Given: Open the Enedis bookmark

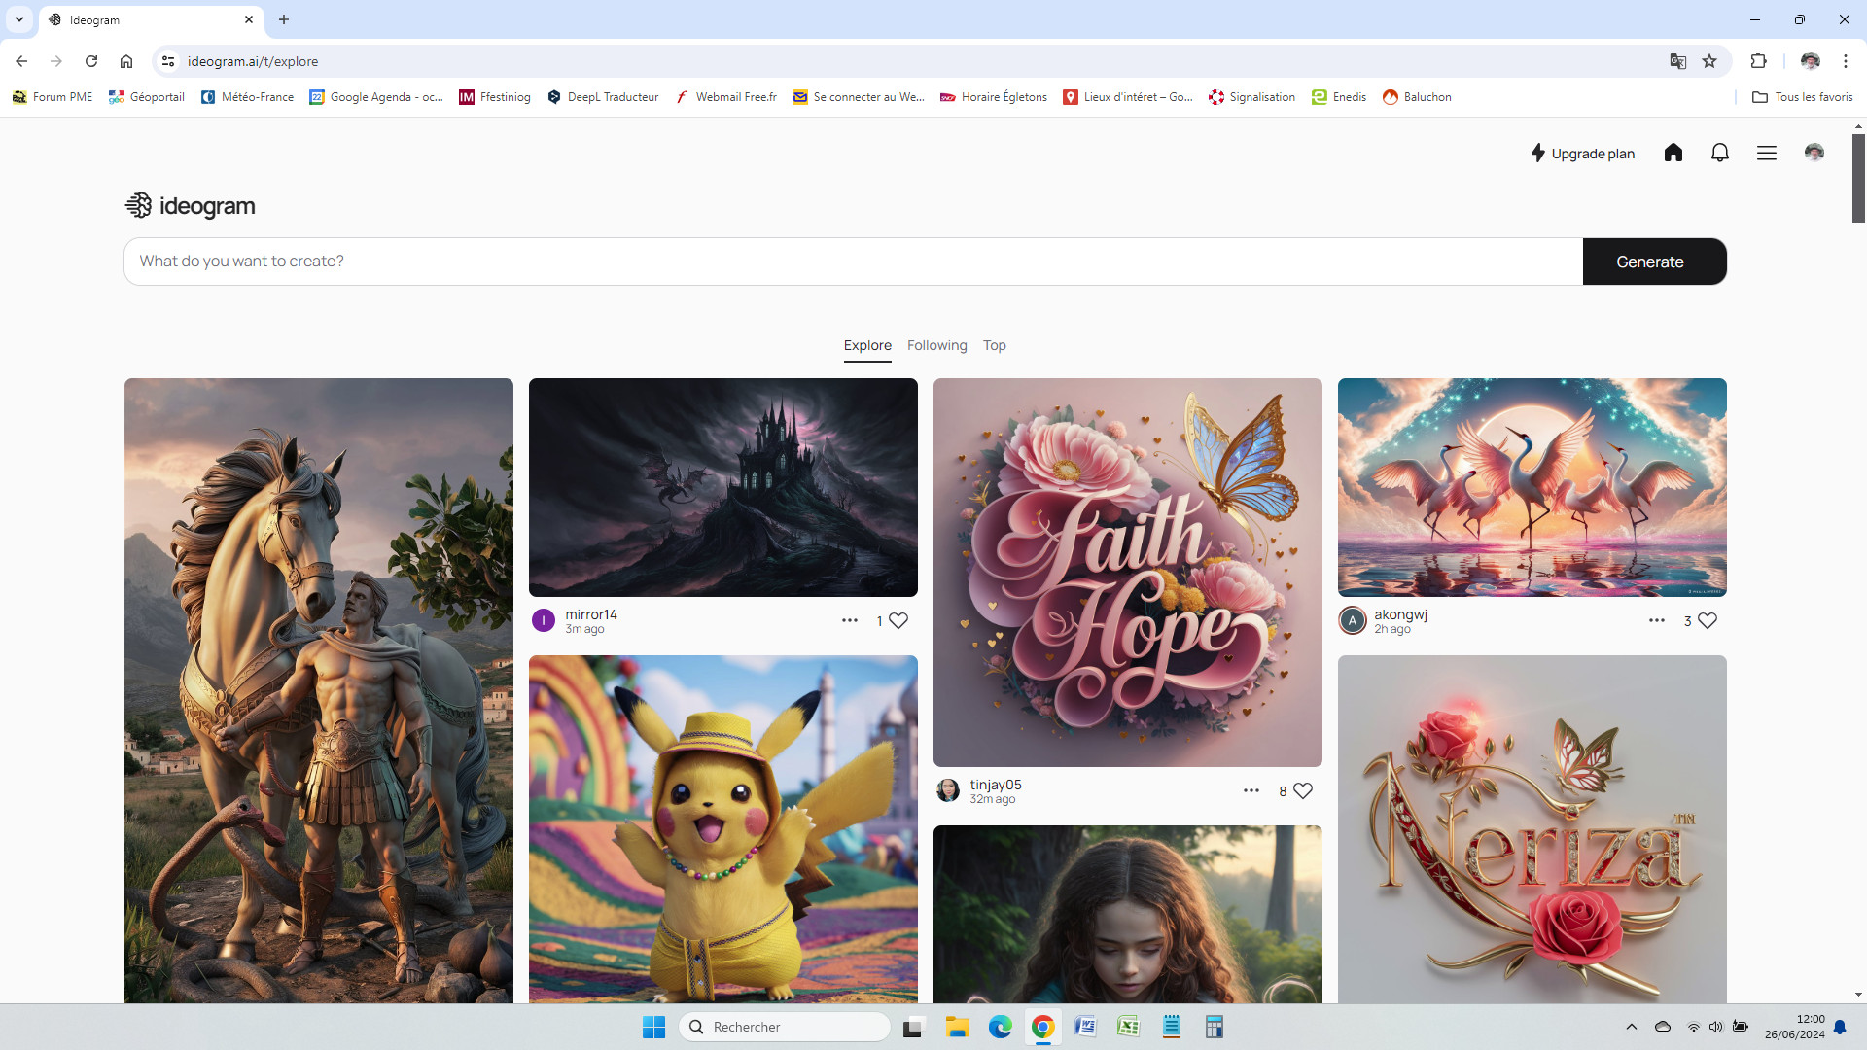Looking at the screenshot, I should 1339,97.
